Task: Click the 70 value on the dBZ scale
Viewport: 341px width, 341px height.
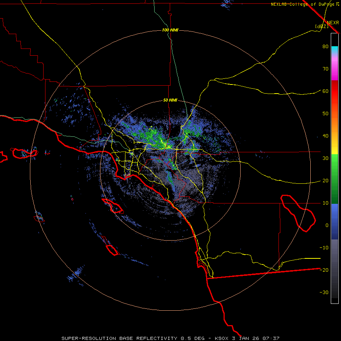Action: click(x=325, y=69)
